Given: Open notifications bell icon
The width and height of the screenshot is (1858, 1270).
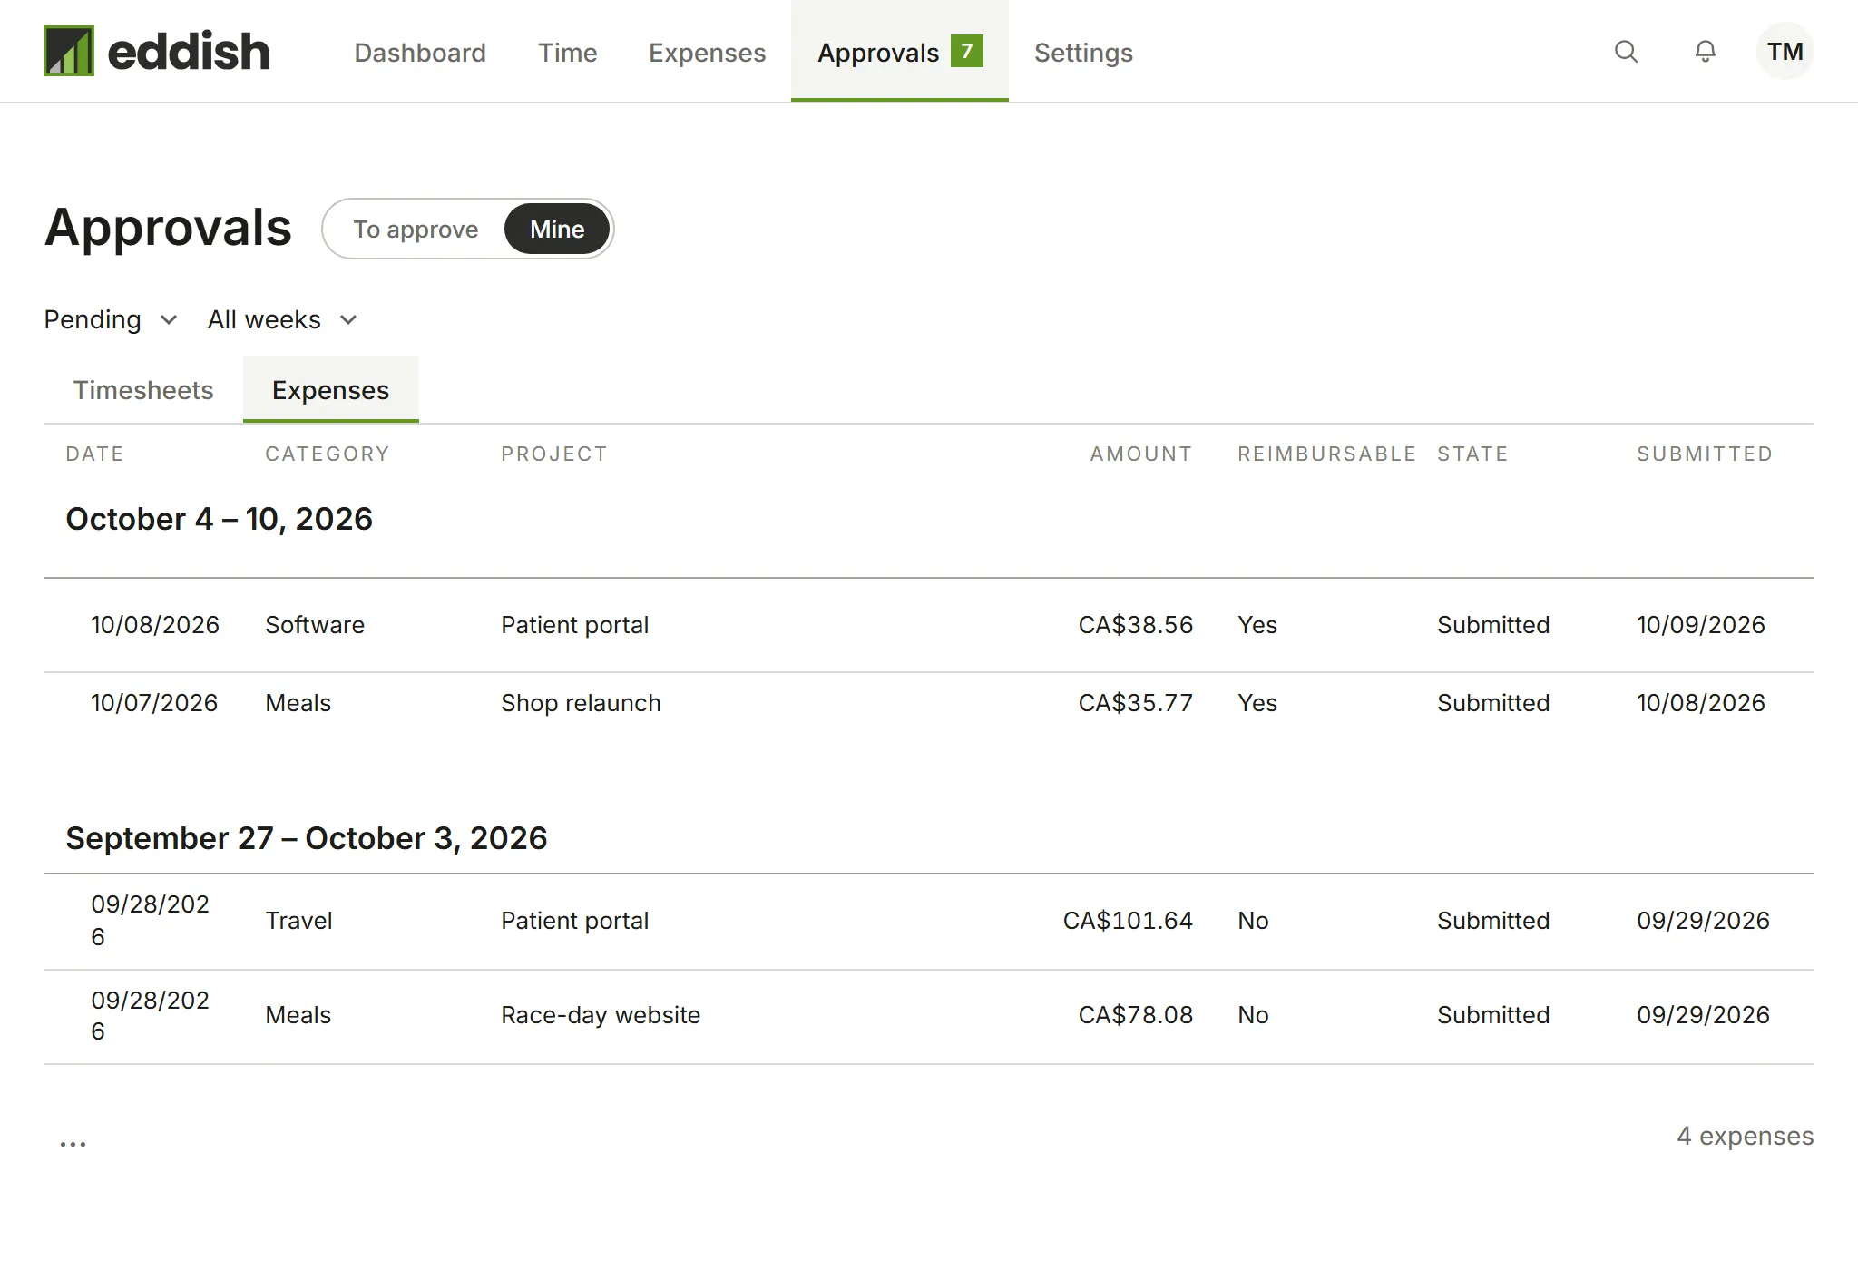Looking at the screenshot, I should click(1706, 52).
